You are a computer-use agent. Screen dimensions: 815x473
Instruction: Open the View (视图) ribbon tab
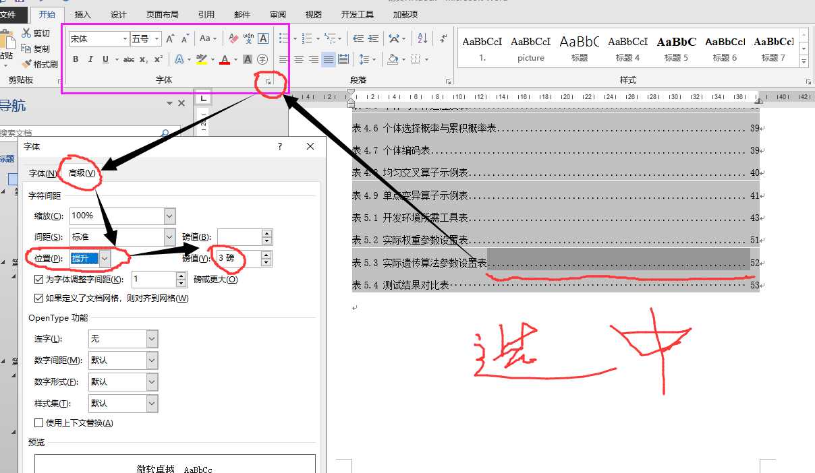tap(313, 15)
